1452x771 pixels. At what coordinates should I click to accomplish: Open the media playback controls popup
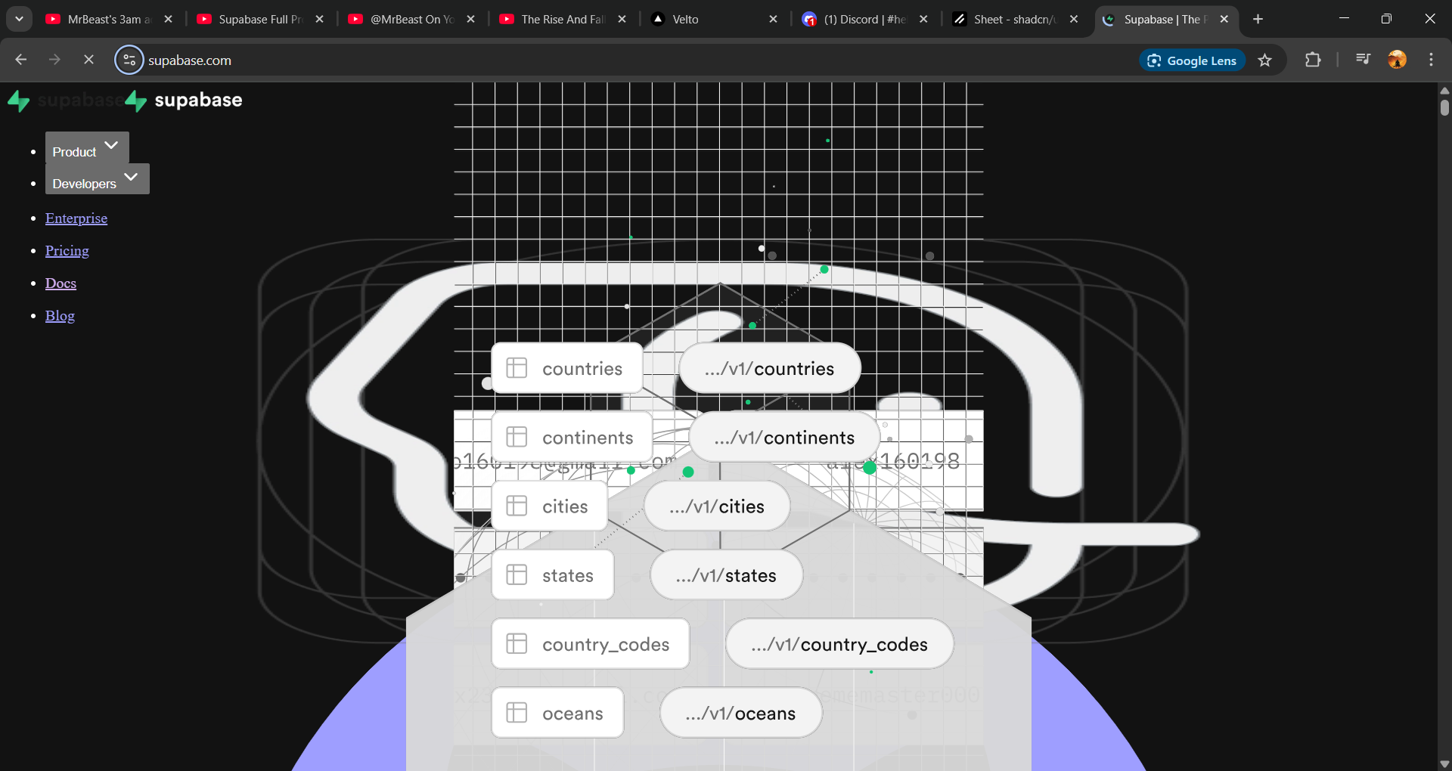(x=1363, y=59)
